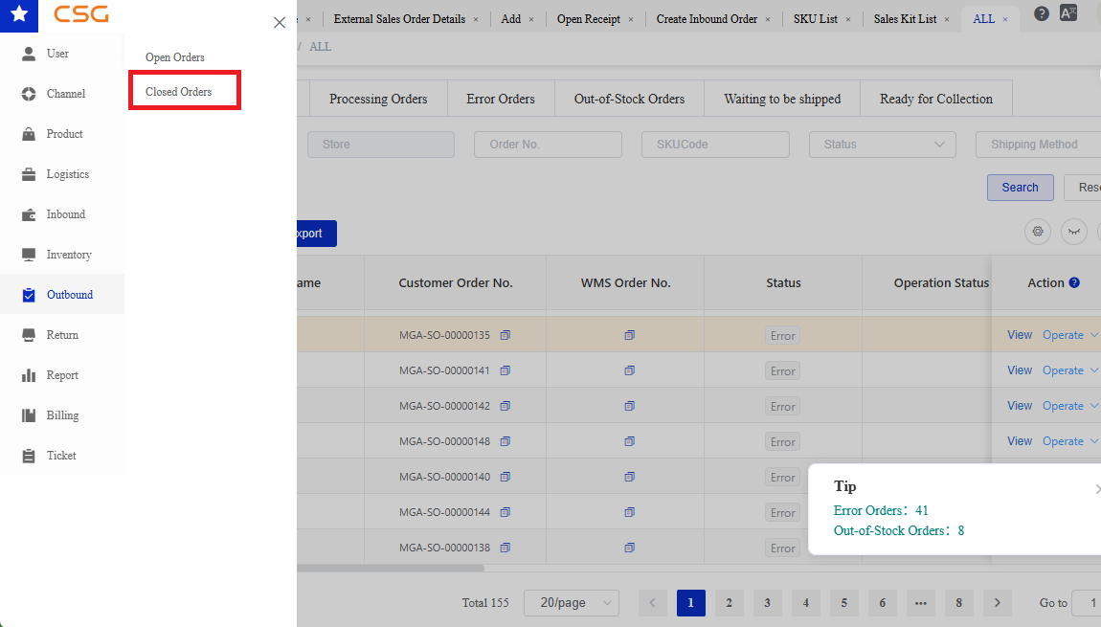Select Out-of-Stock Orders filter tab
This screenshot has height=627, width=1101.
629,99
